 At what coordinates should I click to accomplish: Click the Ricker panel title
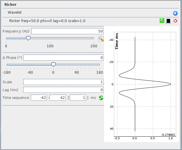tap(10, 5)
